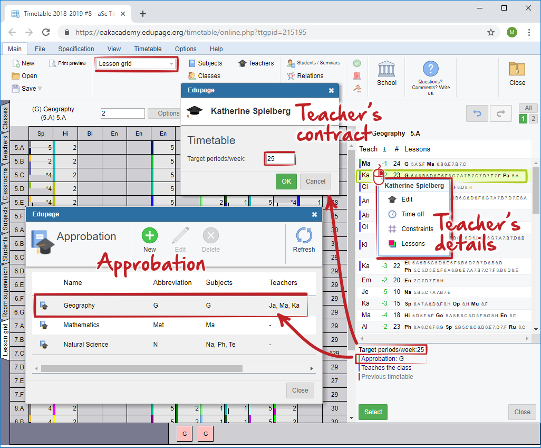This screenshot has width=541, height=448.
Task: Click the Target periods/week input field
Action: pos(280,159)
